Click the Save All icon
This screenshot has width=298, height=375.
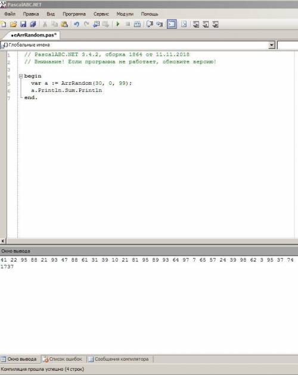point(33,24)
